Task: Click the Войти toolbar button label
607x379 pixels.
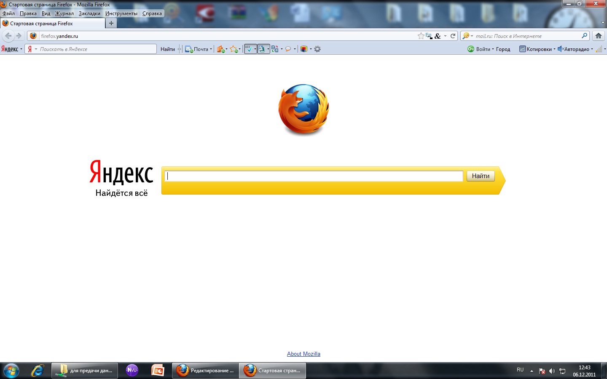Action: tap(483, 49)
